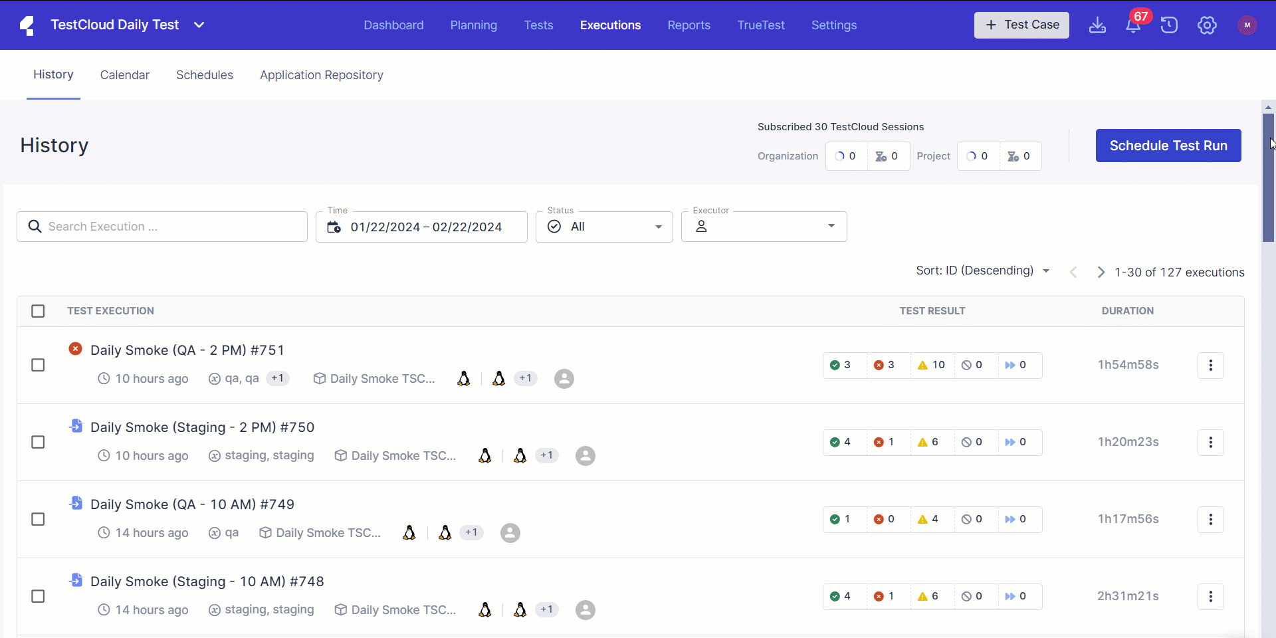The width and height of the screenshot is (1276, 638).
Task: Click Project queued sessions counter
Action: coord(1019,156)
